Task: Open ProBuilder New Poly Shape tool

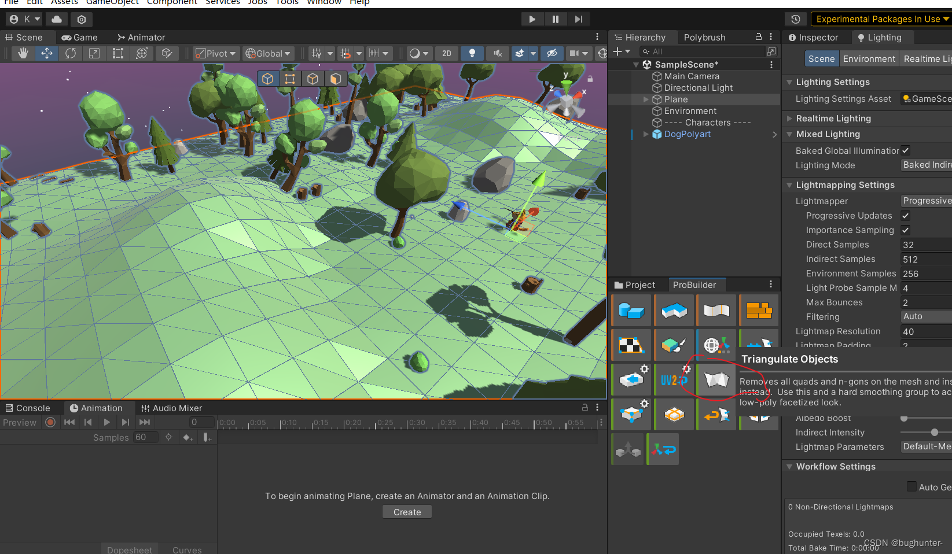Action: [x=674, y=311]
